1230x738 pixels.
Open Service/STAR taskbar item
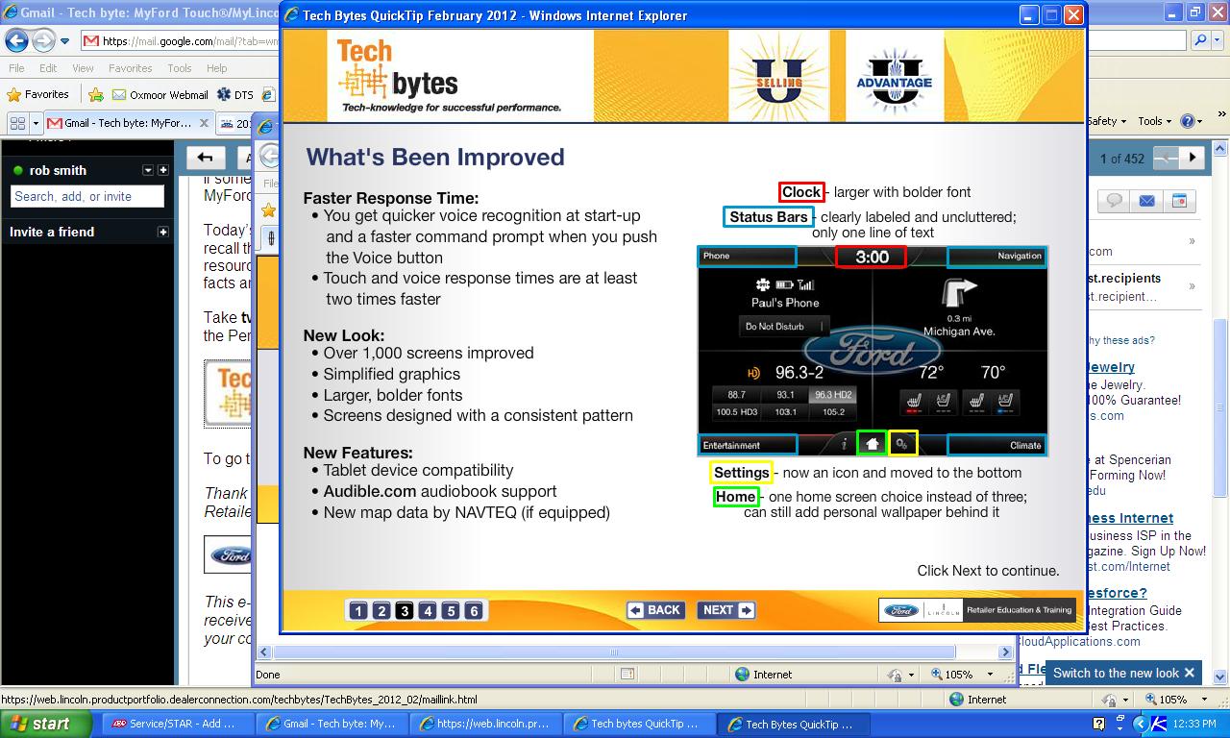178,724
